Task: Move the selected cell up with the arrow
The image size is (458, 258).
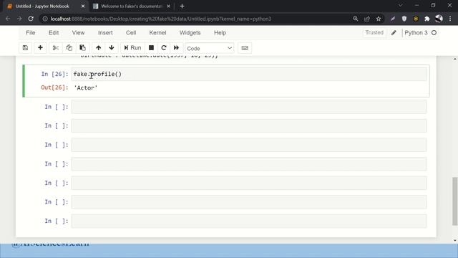Action: pyautogui.click(x=99, y=48)
